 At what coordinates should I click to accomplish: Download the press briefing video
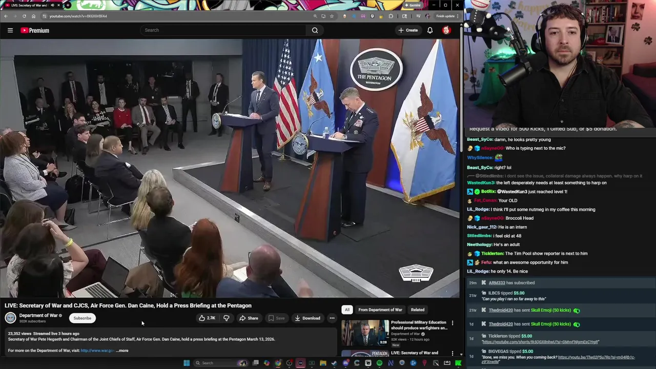[307, 318]
